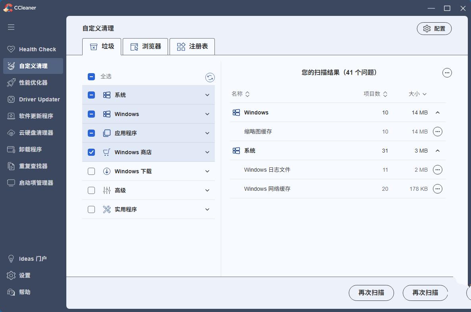
Task: Switch to the 浏览器 tab
Action: (x=145, y=47)
